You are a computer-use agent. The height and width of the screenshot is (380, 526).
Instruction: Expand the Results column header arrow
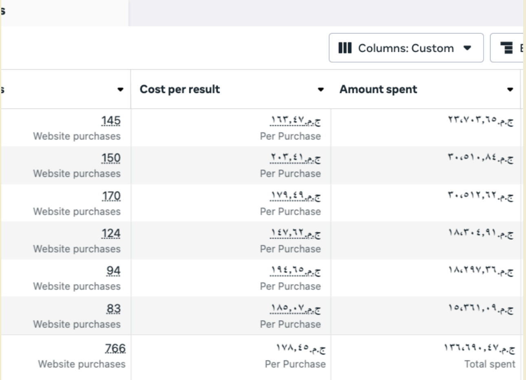point(120,90)
